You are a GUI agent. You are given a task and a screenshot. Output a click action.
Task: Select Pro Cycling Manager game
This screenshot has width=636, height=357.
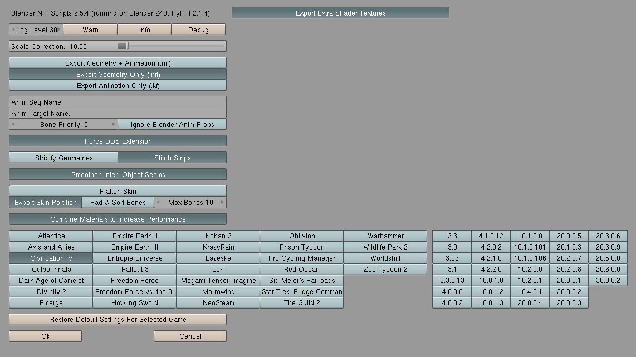tap(302, 258)
